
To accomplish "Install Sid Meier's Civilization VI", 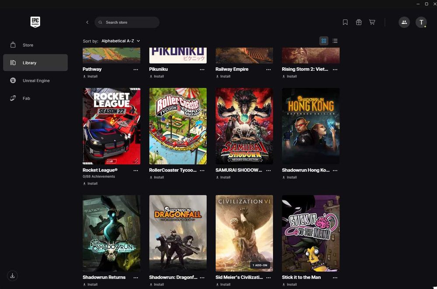I will pos(223,285).
